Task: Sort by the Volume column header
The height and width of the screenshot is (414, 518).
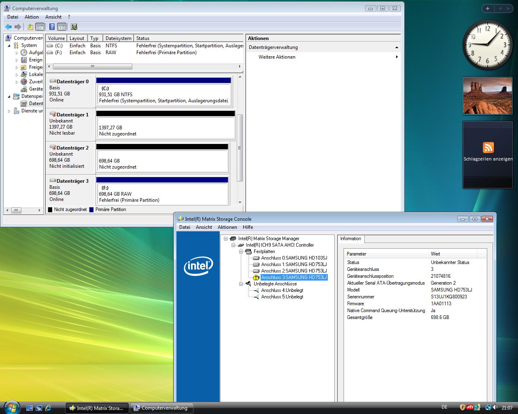Action: pos(56,38)
